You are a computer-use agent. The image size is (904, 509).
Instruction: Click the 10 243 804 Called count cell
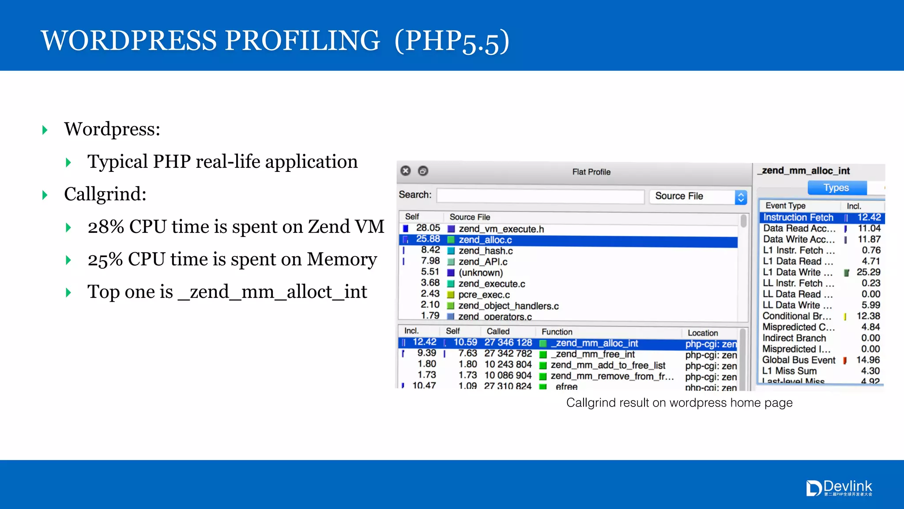click(508, 365)
